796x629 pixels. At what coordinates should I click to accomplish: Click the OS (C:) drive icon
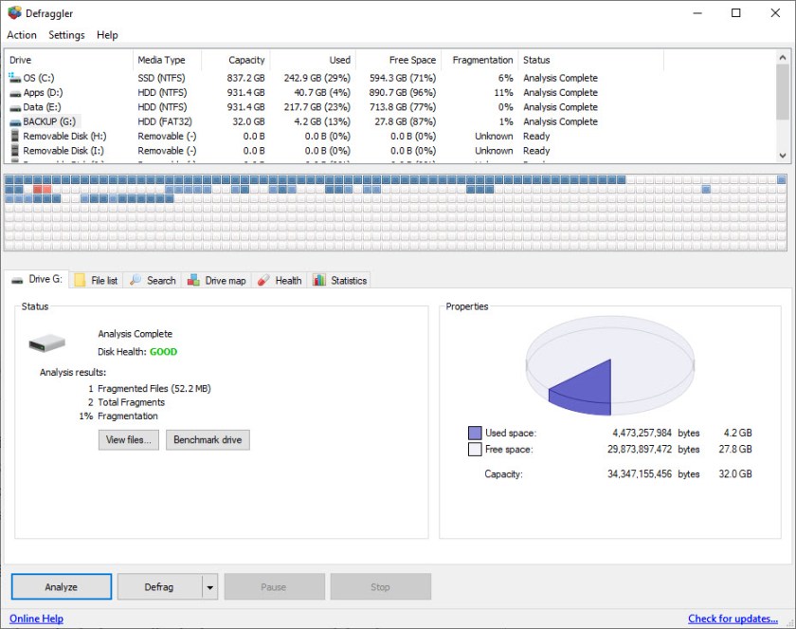click(15, 78)
